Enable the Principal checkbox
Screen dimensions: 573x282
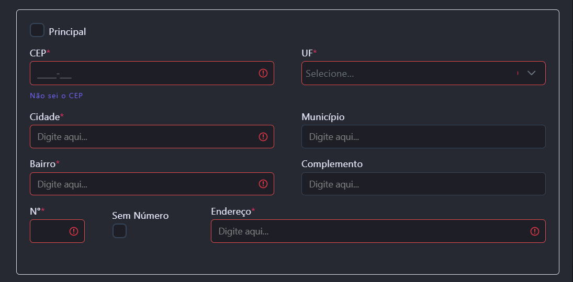coord(37,30)
